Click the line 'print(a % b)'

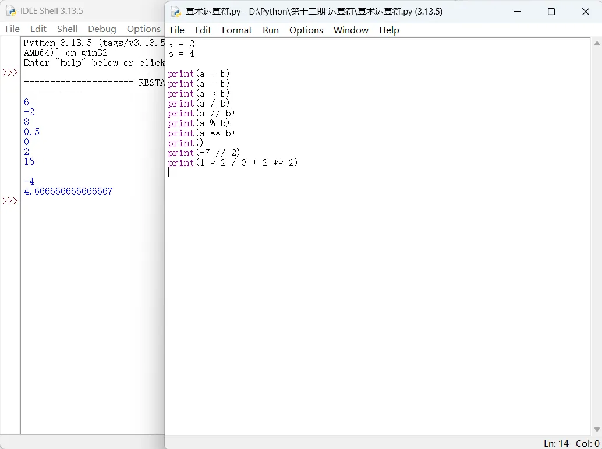[x=199, y=123]
